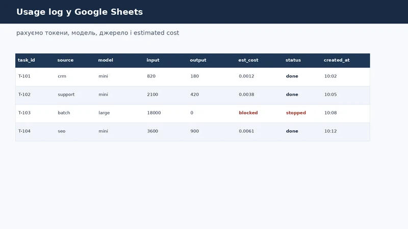Click the est_cost value 0.0061

(x=246, y=131)
